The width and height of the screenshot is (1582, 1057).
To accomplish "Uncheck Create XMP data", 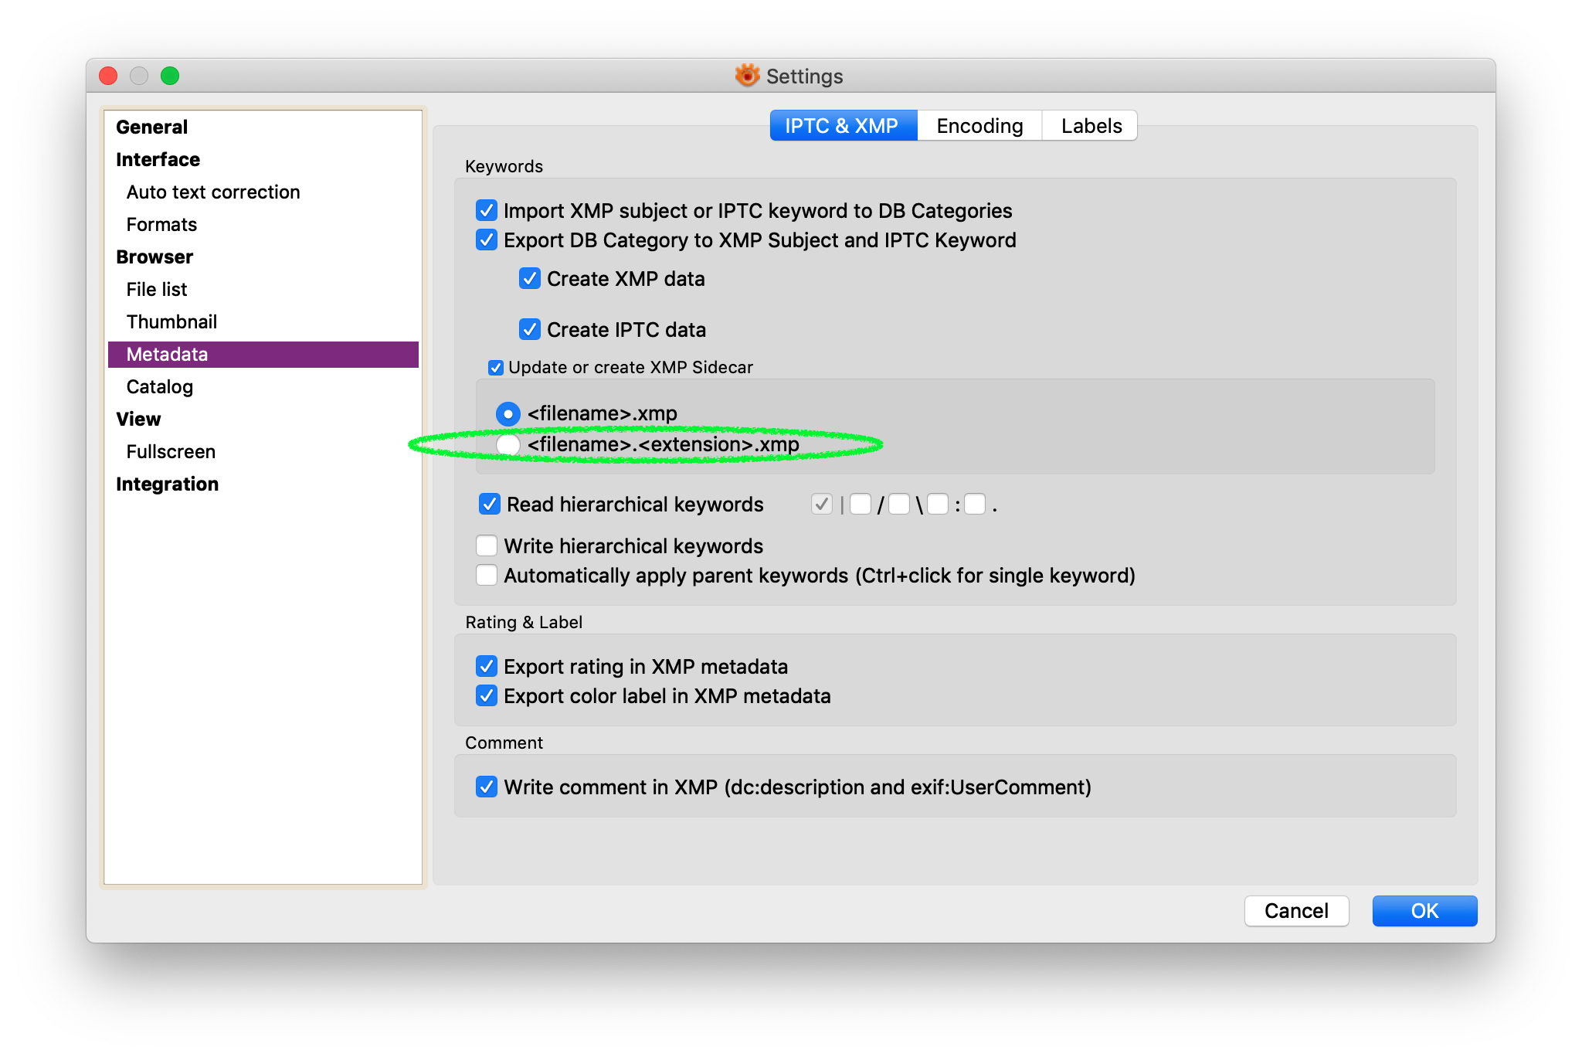I will [530, 279].
